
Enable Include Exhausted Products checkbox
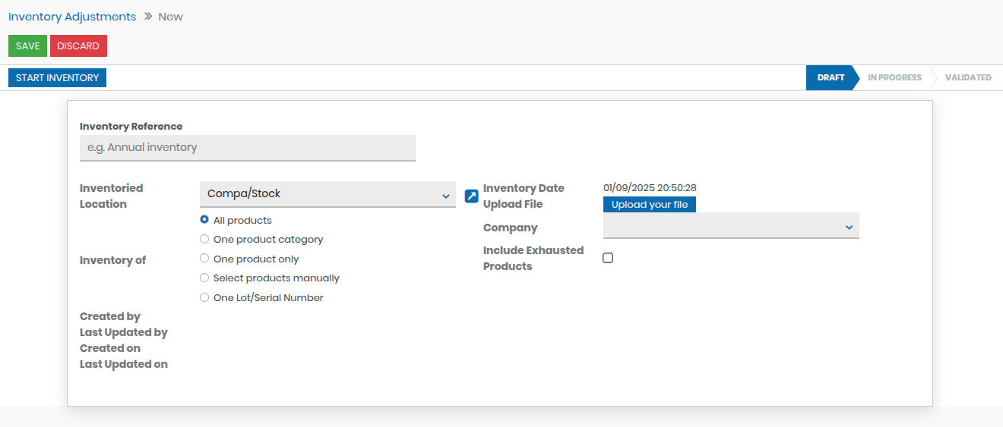click(x=608, y=258)
